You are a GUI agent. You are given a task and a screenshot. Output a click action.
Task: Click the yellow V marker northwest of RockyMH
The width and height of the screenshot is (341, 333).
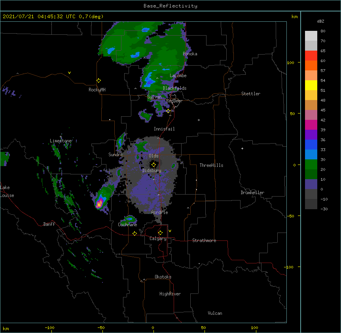pos(69,73)
